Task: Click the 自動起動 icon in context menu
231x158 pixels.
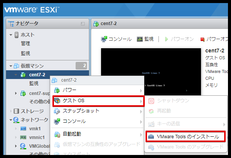Action: coord(57,134)
